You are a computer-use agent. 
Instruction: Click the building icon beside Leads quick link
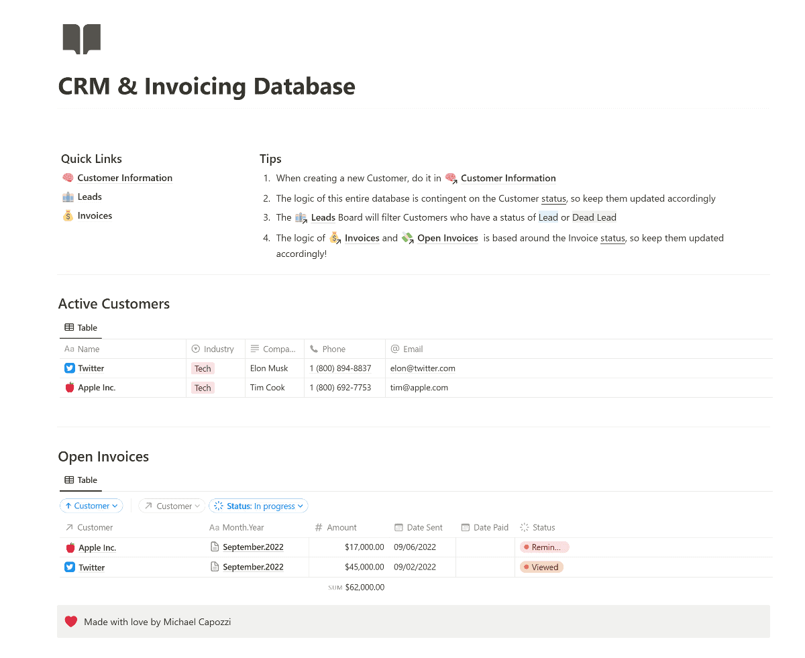click(68, 197)
